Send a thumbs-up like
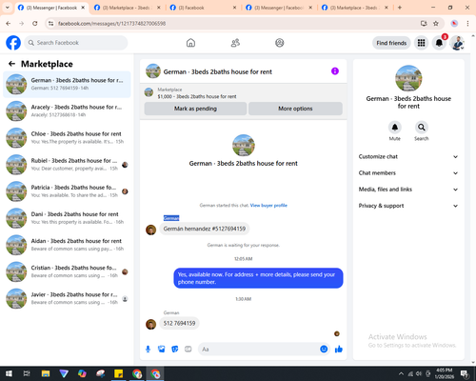476x381 pixels. pyautogui.click(x=339, y=350)
